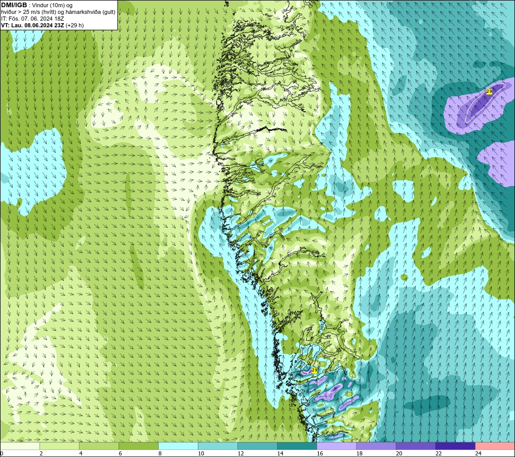515x457 pixels.
Task: Click the pink above-24 m/s swatch
Action: click(494, 446)
